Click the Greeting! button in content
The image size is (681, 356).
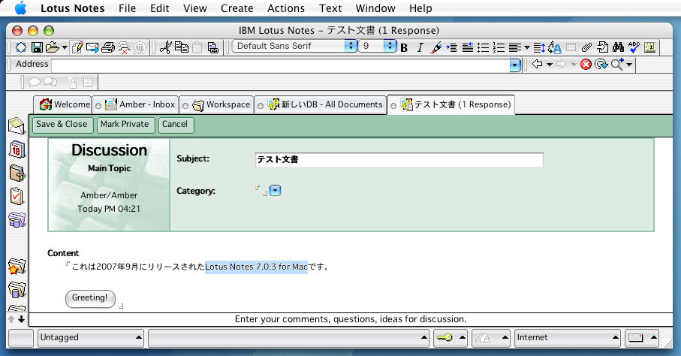coord(90,298)
